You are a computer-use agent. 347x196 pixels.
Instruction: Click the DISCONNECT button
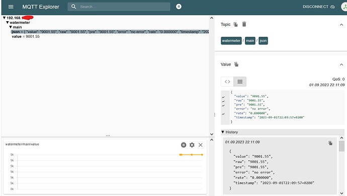319,7
